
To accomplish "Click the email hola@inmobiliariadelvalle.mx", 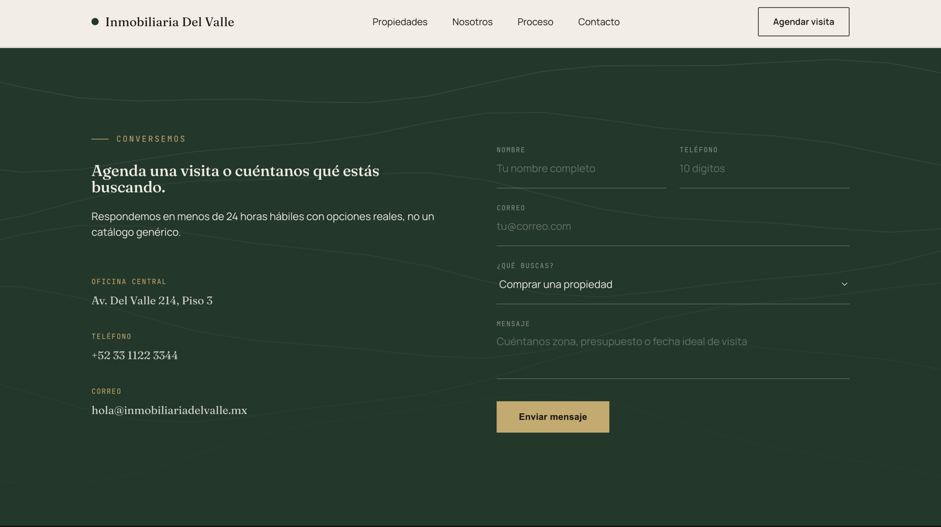I will tap(169, 410).
